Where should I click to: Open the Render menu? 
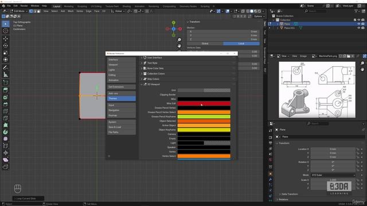[x=24, y=6]
